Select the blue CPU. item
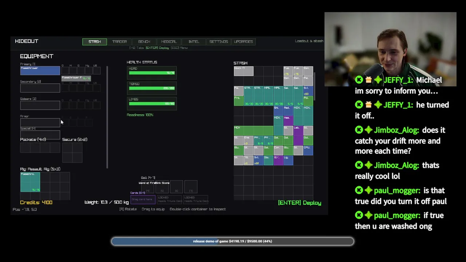 [x=308, y=150]
